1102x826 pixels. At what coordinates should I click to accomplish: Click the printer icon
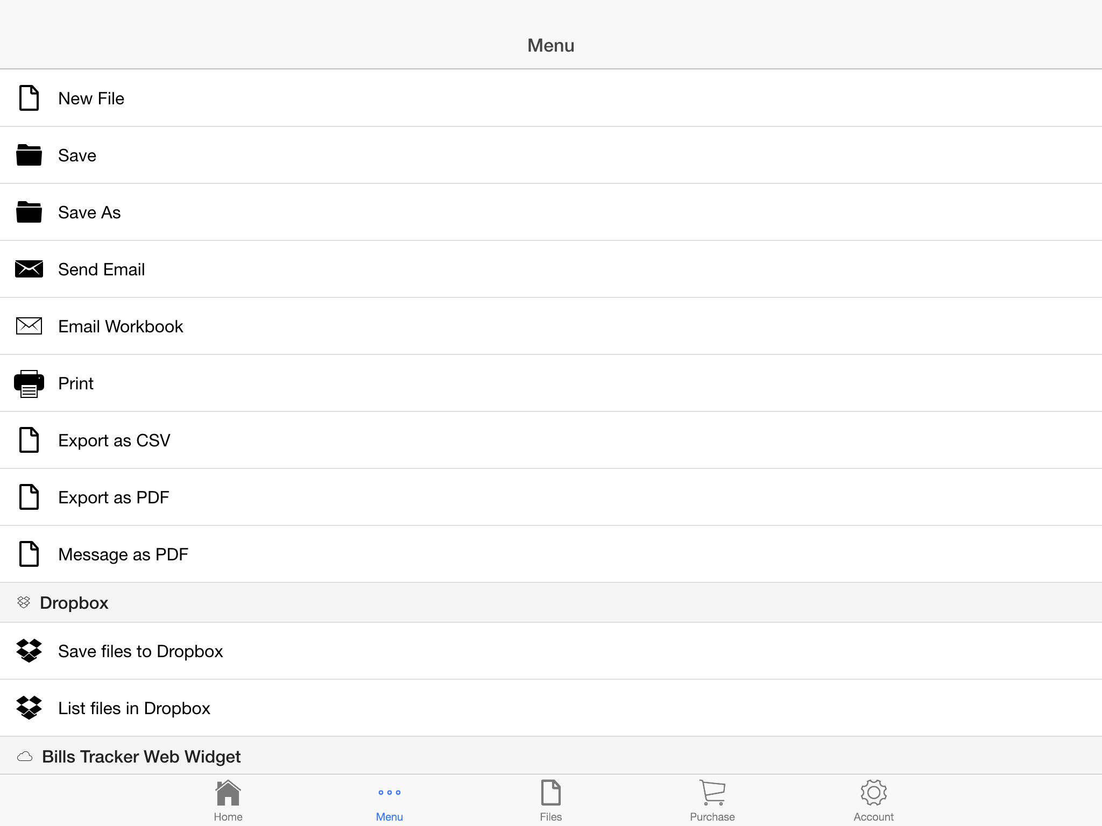(x=29, y=383)
